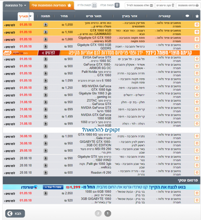Open photo of GIGABYTE 3GB OC EDITION listing

[45, 143]
